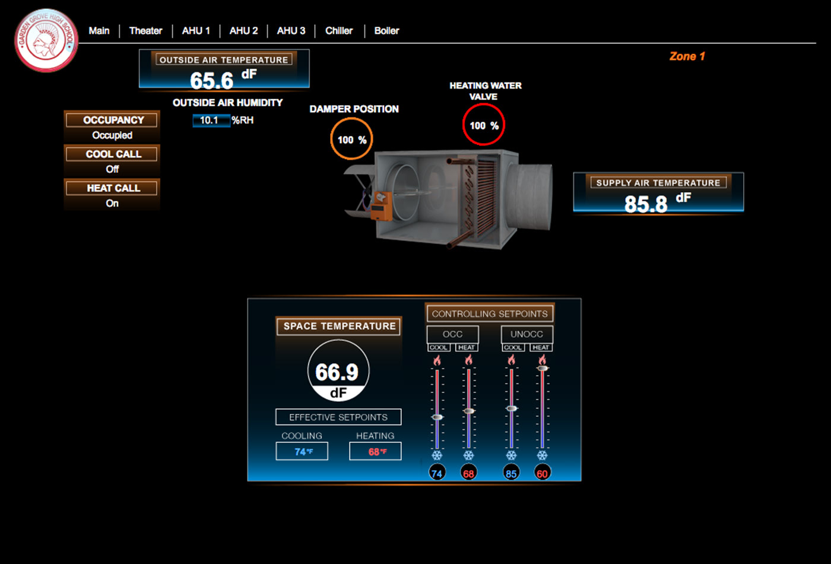Click the Supply Air Temperature 85.8 display
The image size is (831, 564).
coord(658,192)
